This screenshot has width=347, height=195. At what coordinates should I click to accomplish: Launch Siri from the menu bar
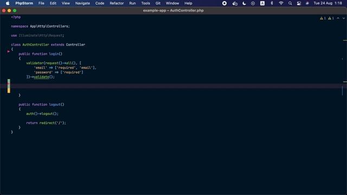point(307,3)
